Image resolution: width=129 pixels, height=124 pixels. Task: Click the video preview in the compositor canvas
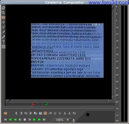click(x=67, y=51)
